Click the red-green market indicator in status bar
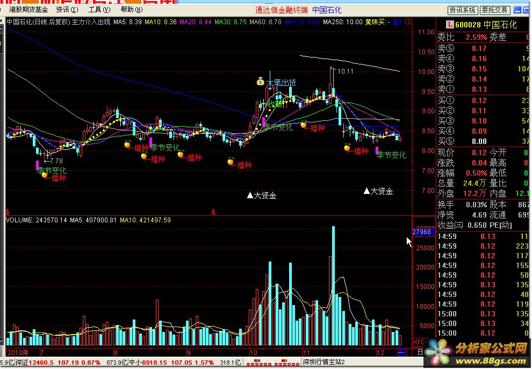Screen dimensions: 532x369 [x=272, y=362]
